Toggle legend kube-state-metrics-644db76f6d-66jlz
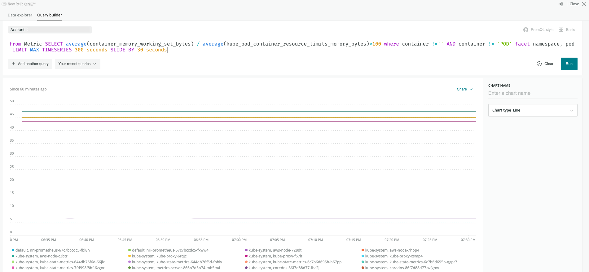This screenshot has width=589, height=272. [x=58, y=262]
